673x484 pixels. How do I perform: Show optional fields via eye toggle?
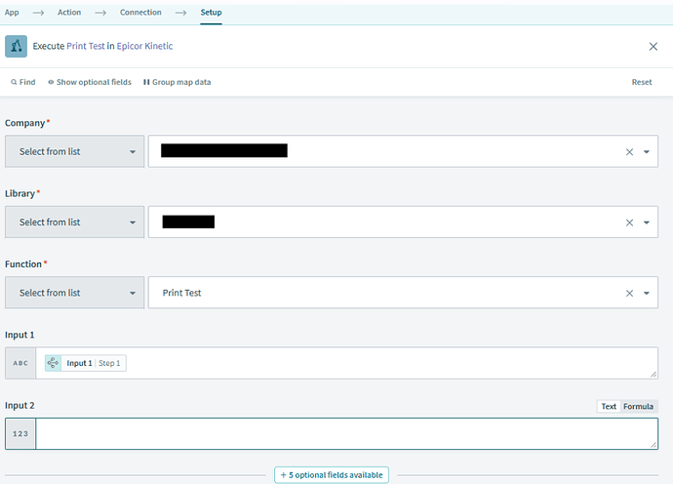pyautogui.click(x=90, y=82)
